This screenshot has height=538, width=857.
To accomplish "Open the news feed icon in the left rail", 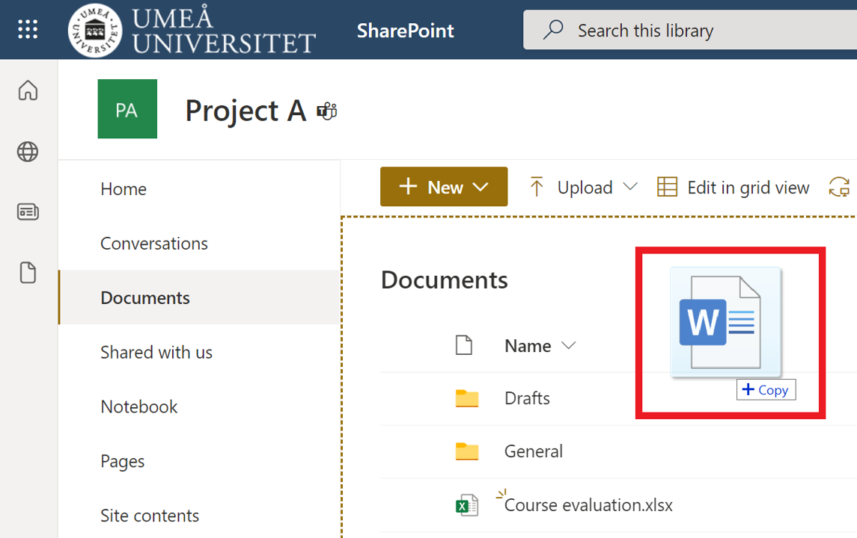I will [x=28, y=211].
